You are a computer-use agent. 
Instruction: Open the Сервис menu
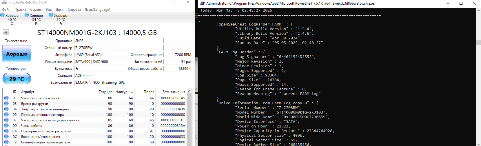tap(36, 10)
